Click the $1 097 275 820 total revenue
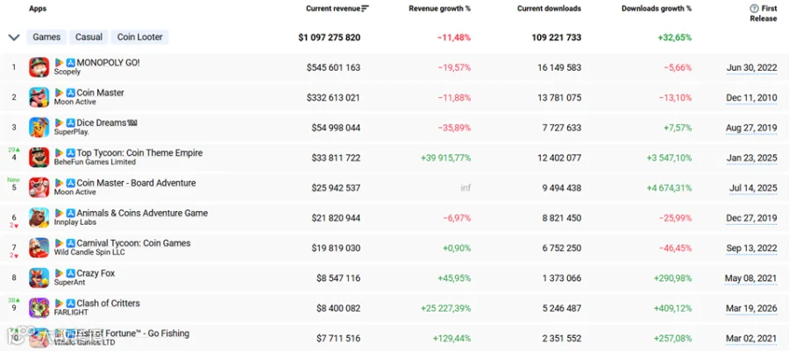The image size is (789, 351). pyautogui.click(x=329, y=37)
